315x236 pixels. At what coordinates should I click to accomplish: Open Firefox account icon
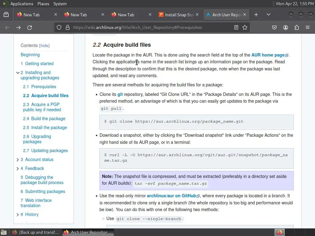pyautogui.click(x=285, y=27)
